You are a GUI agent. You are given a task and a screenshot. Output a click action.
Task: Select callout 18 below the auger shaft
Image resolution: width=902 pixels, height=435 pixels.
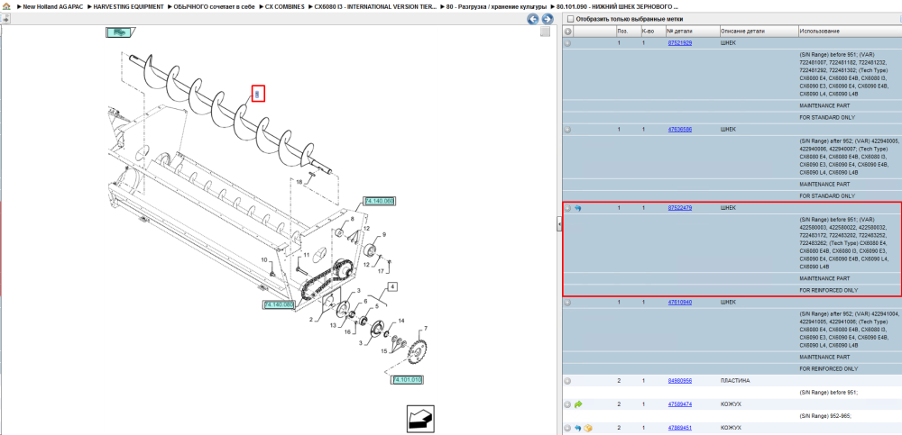click(x=299, y=182)
